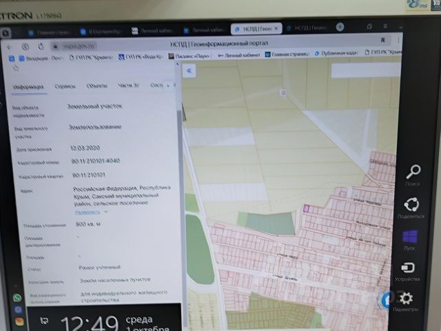Open the Search charm with the magnifier
This screenshot has height=331, width=441.
[413, 172]
